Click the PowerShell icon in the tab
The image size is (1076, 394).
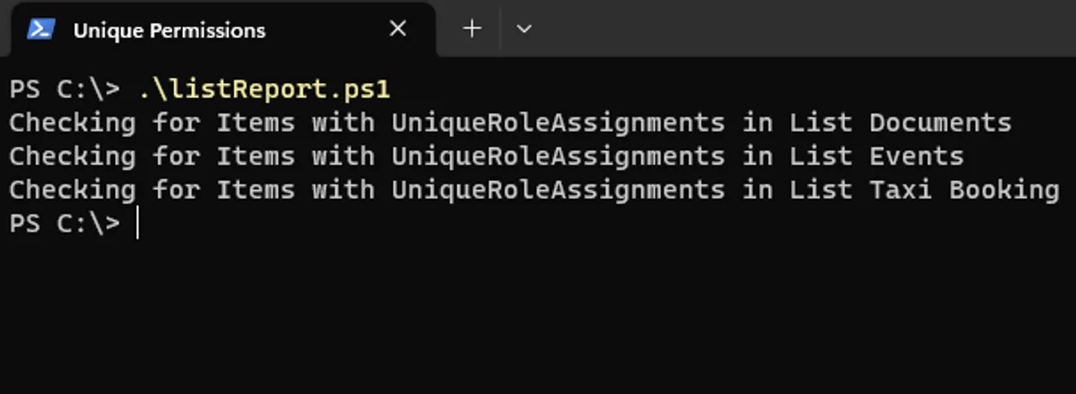[40, 30]
